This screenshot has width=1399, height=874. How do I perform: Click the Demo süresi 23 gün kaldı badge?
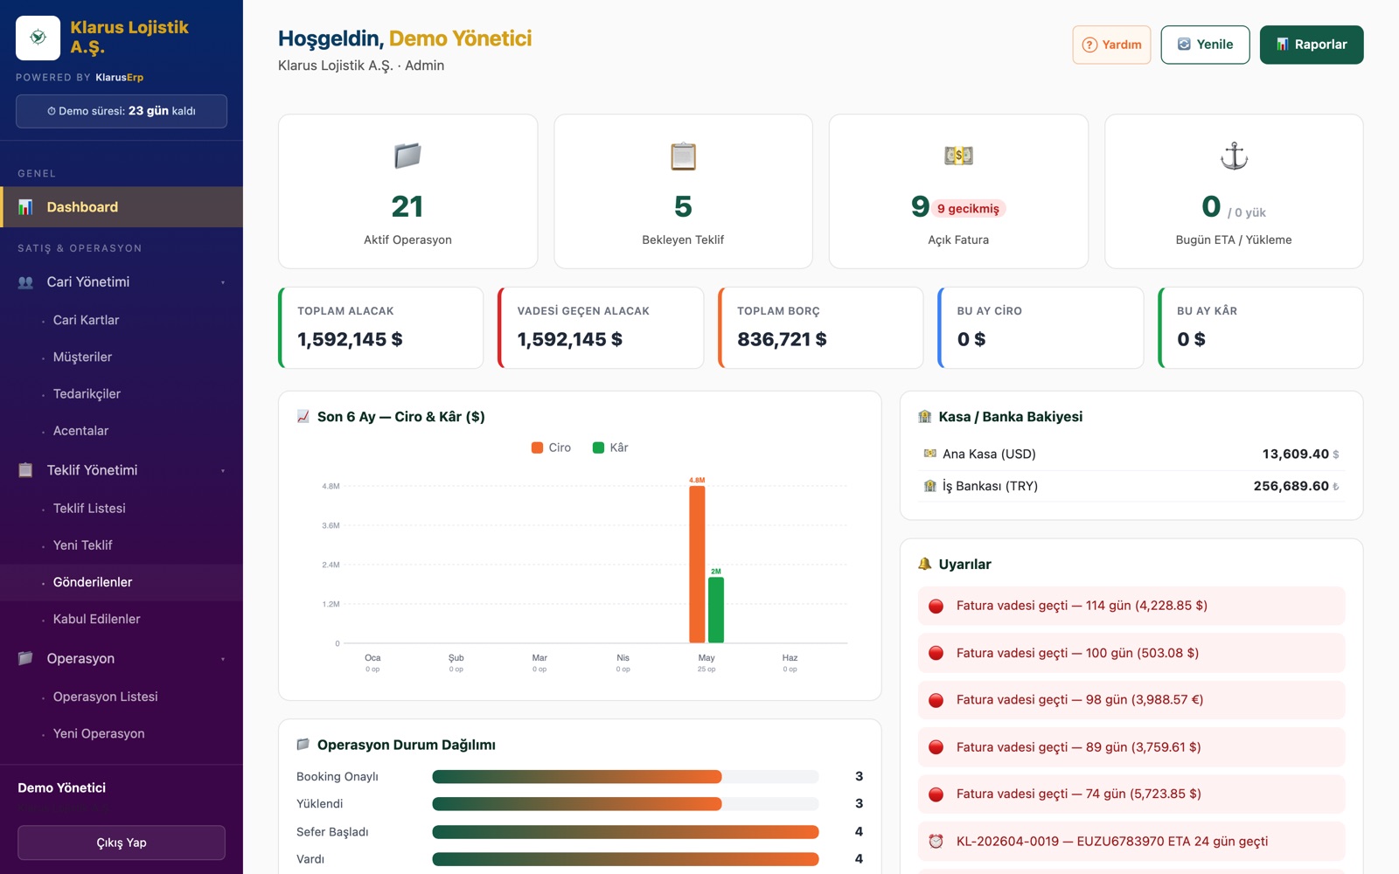[x=122, y=111]
